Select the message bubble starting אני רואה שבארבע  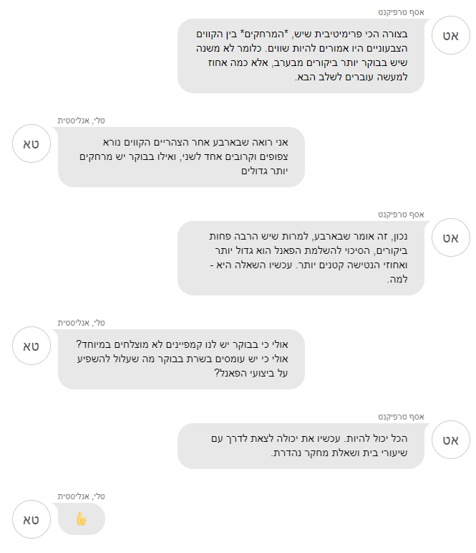pos(181,157)
